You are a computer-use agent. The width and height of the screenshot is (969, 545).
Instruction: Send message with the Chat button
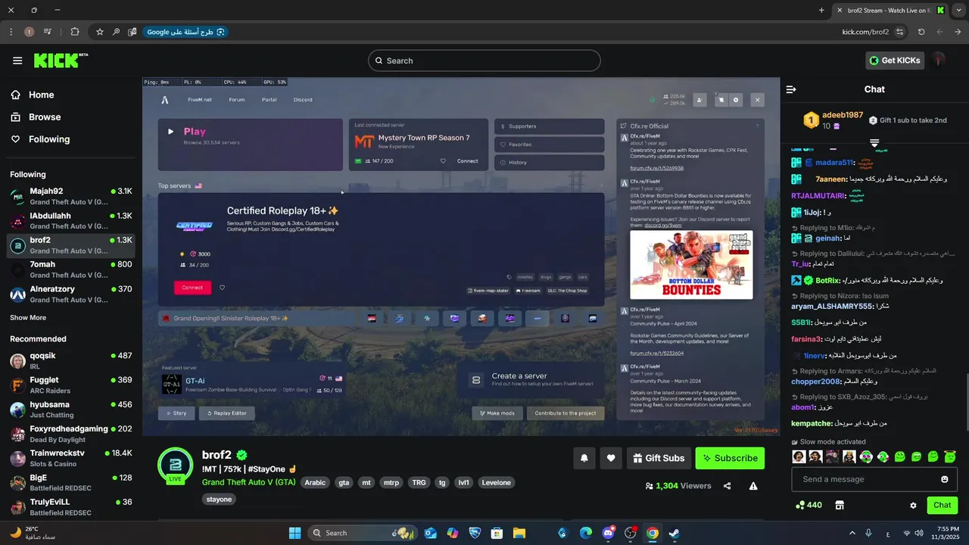click(x=942, y=505)
